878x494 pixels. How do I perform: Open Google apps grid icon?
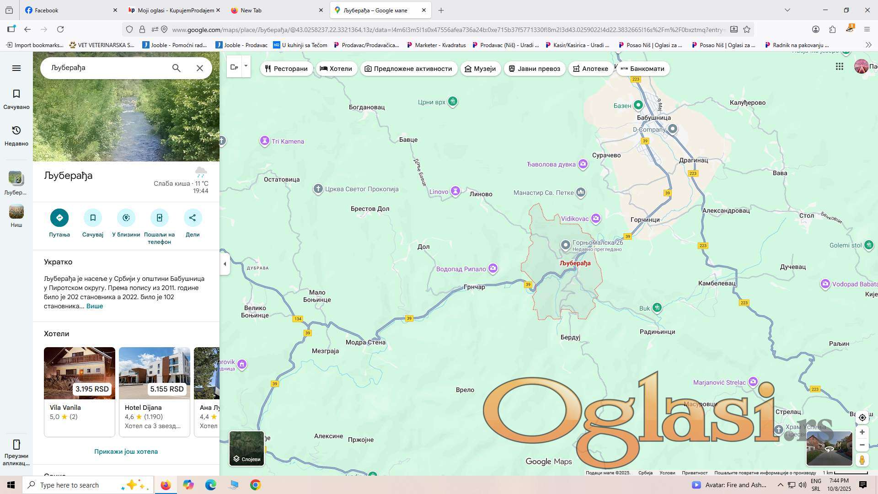coord(839,67)
